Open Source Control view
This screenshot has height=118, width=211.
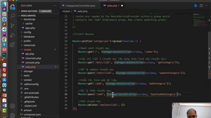coord(12,26)
